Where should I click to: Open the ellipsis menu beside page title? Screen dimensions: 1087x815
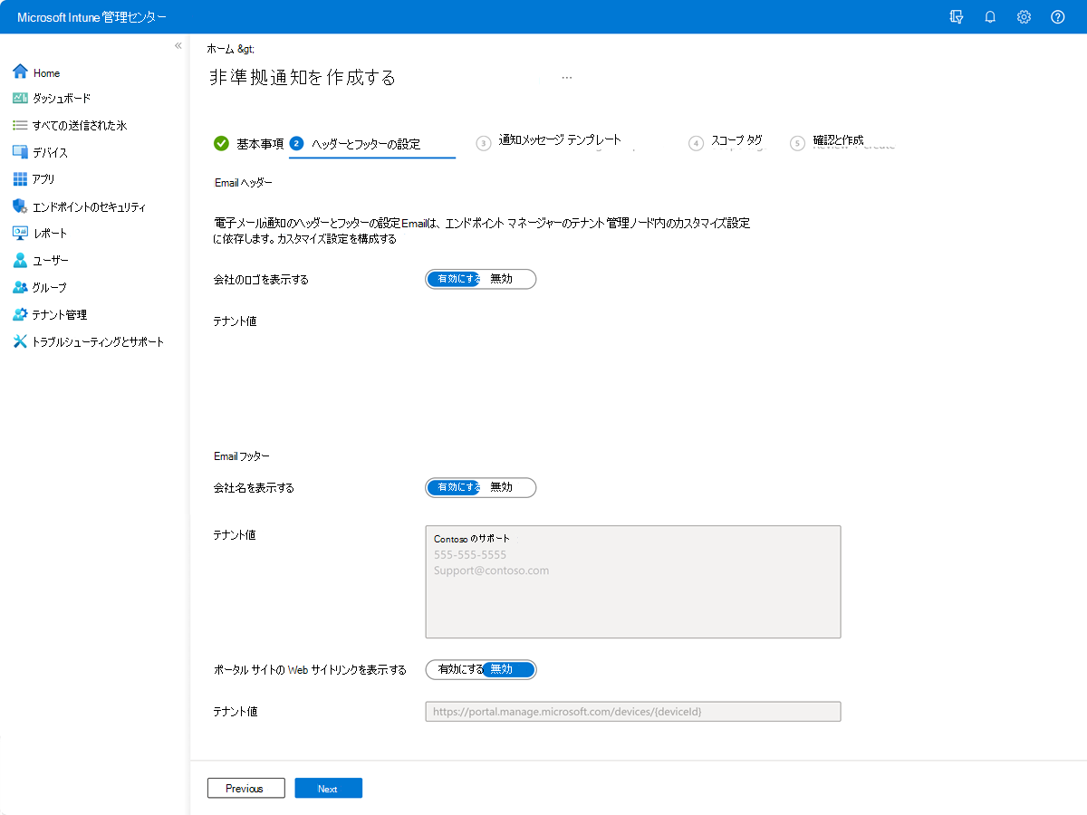click(566, 78)
